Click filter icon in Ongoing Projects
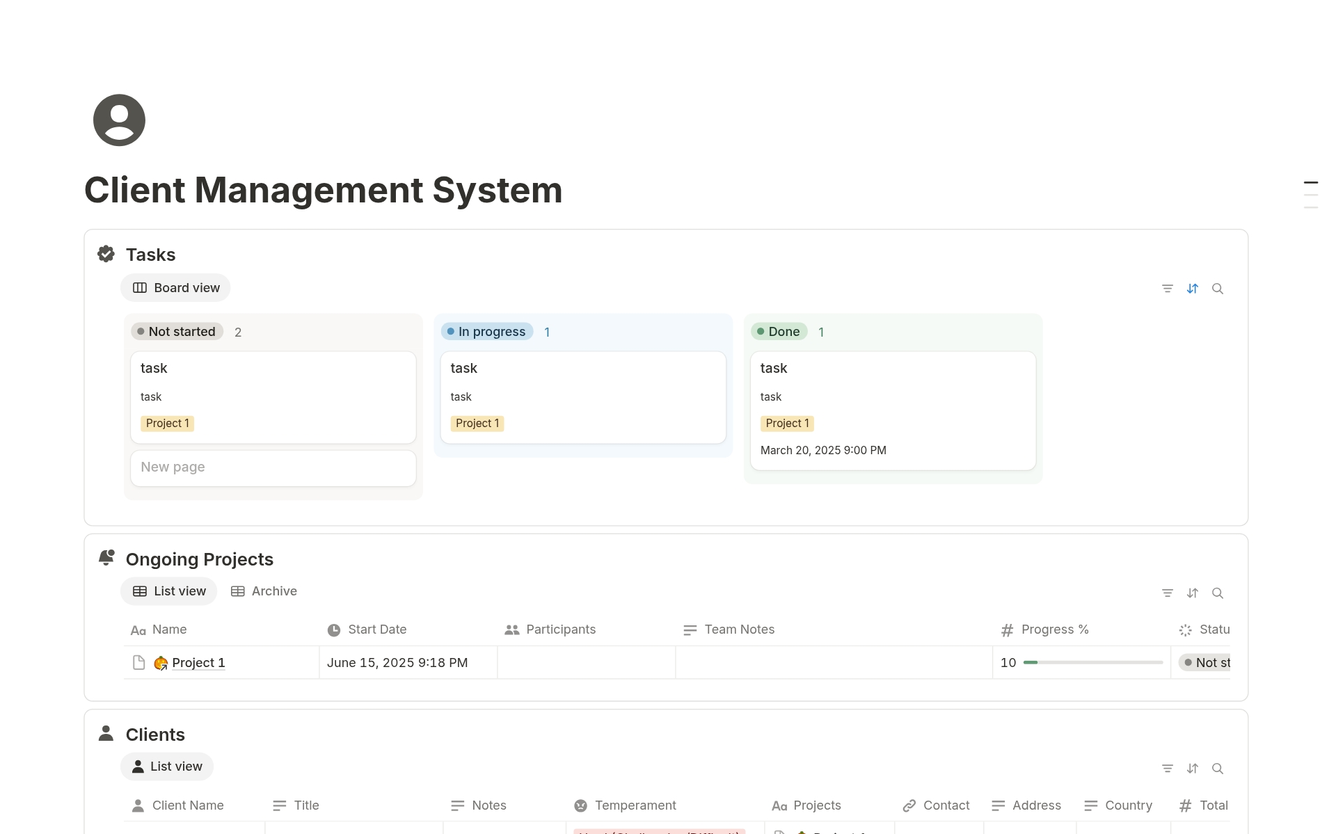Screen dimensions: 1336x834 (1167, 593)
